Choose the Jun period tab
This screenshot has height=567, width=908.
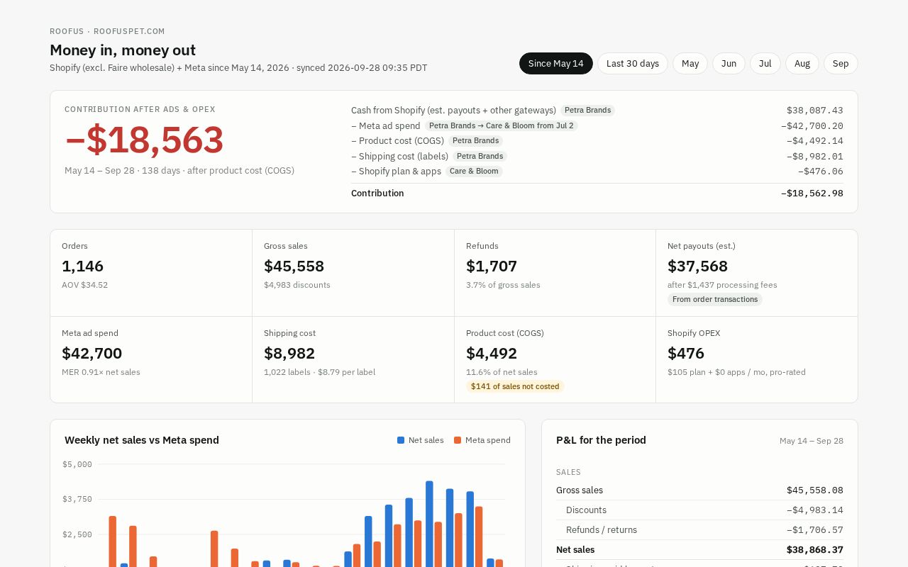click(x=729, y=63)
